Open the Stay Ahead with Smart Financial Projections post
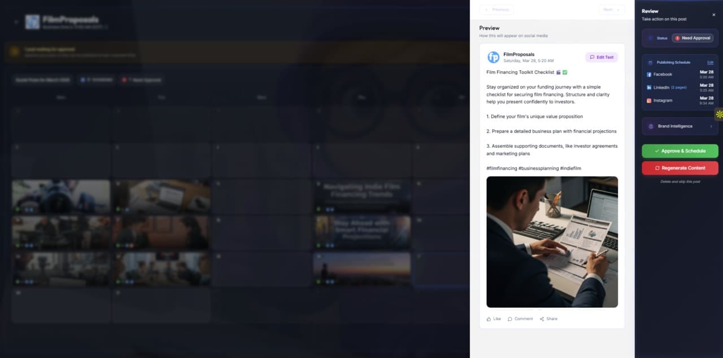Viewport: 723px width, 358px height. tap(363, 232)
